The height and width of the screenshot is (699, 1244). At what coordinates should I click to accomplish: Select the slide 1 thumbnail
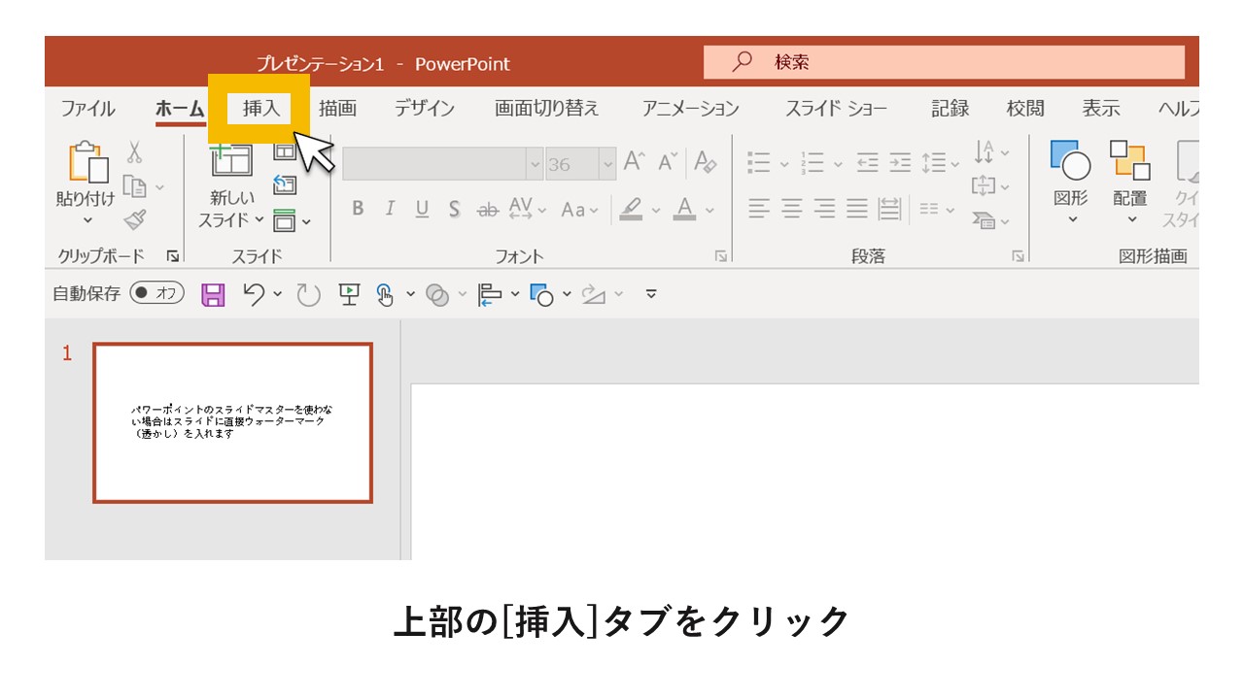tap(231, 422)
